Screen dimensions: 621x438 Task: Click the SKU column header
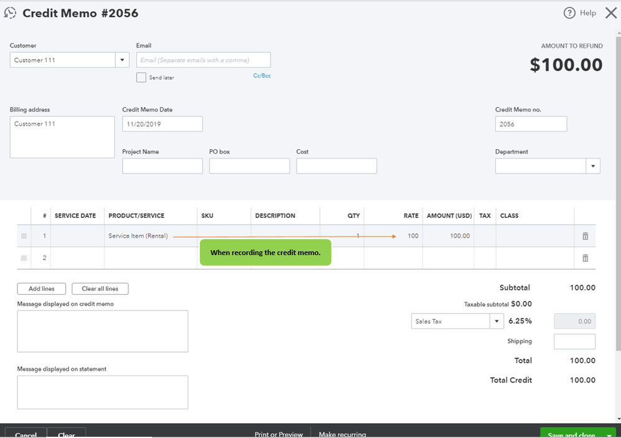(x=207, y=216)
